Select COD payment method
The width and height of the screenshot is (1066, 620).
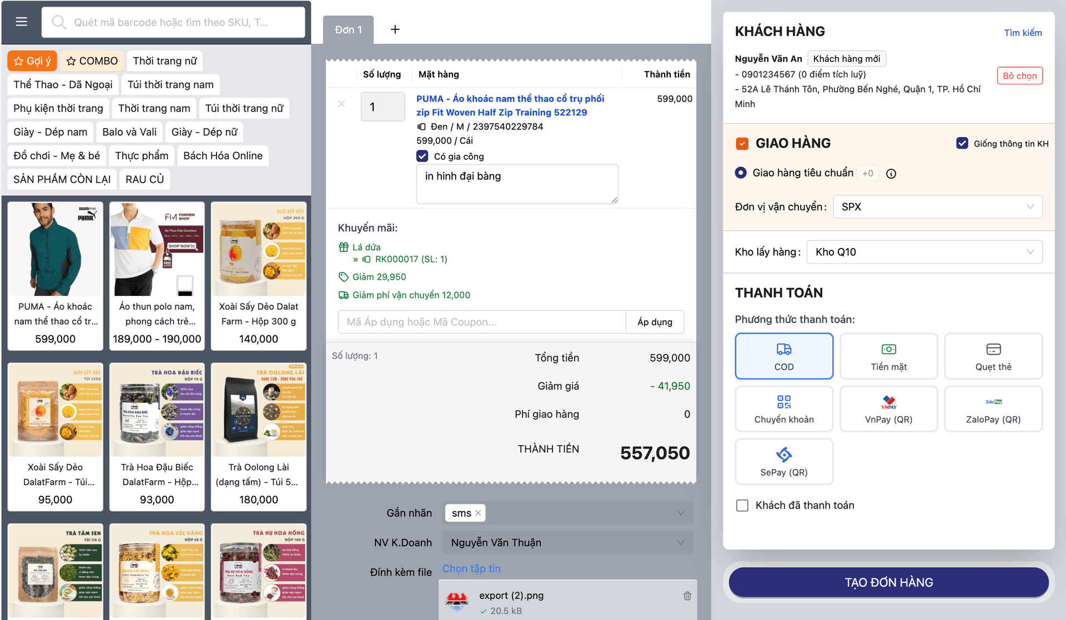[783, 356]
